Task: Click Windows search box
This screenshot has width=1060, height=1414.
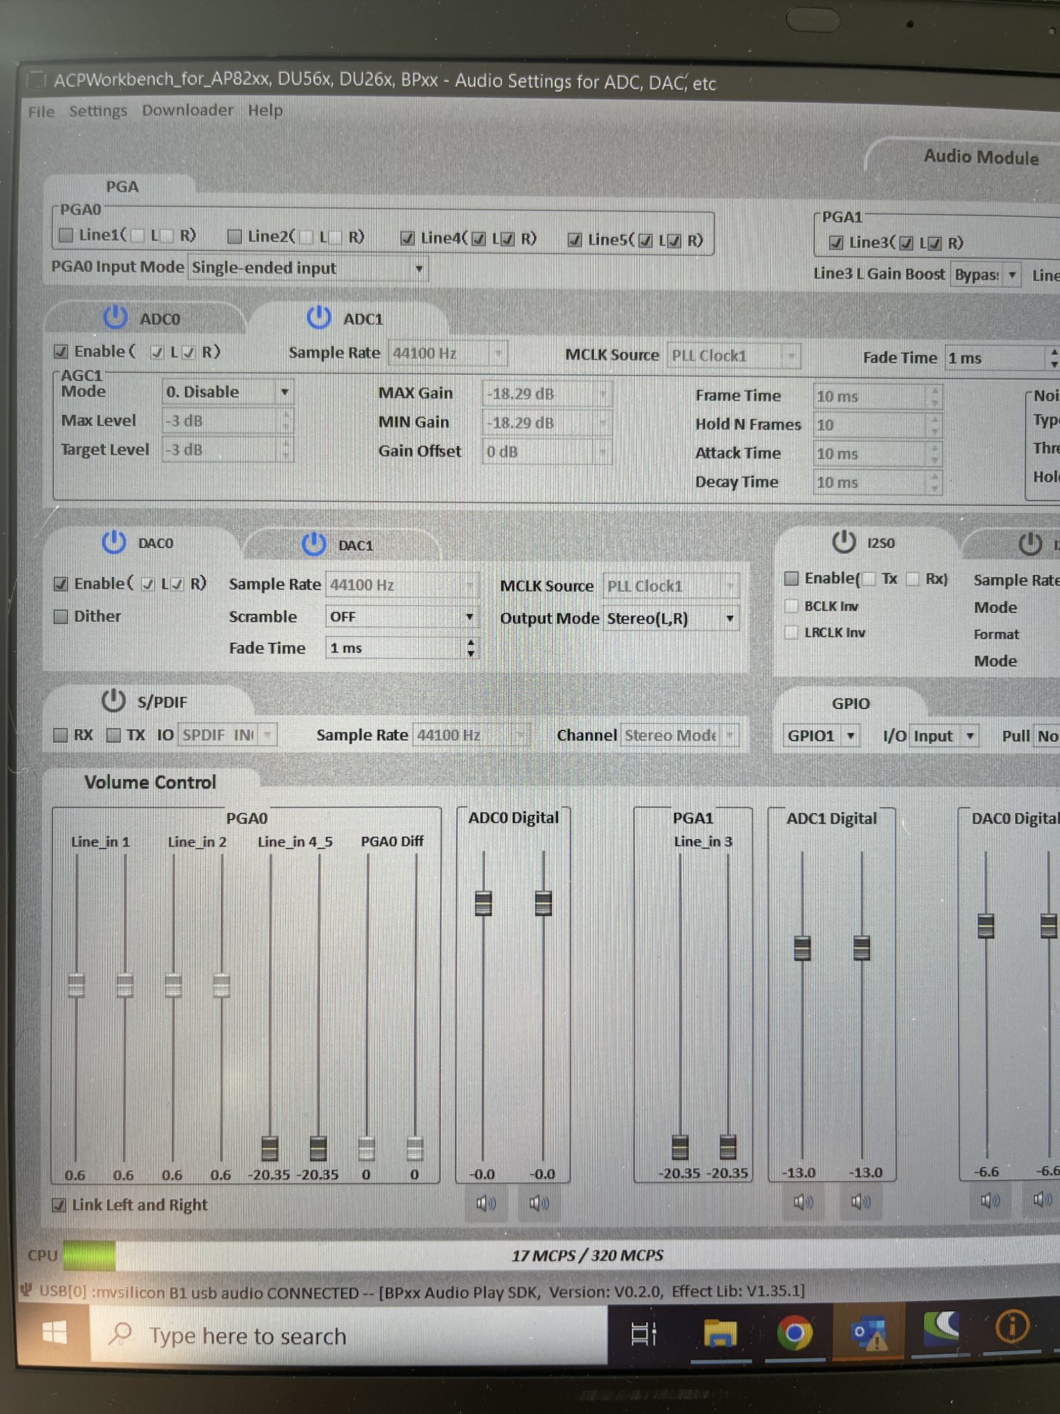Action: [349, 1335]
